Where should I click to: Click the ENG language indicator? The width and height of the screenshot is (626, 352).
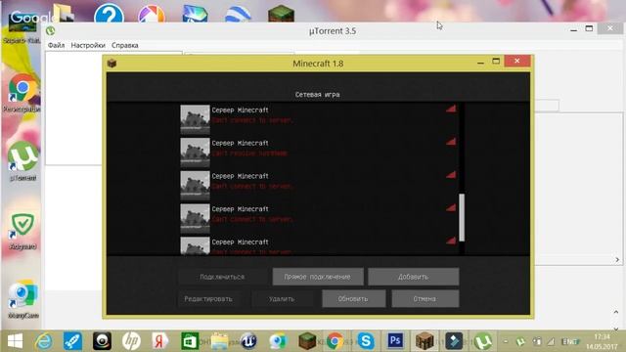[x=569, y=341]
